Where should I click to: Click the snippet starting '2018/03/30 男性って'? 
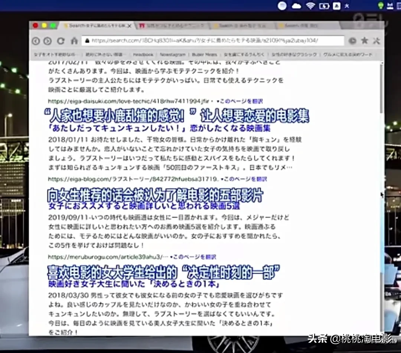(166, 314)
